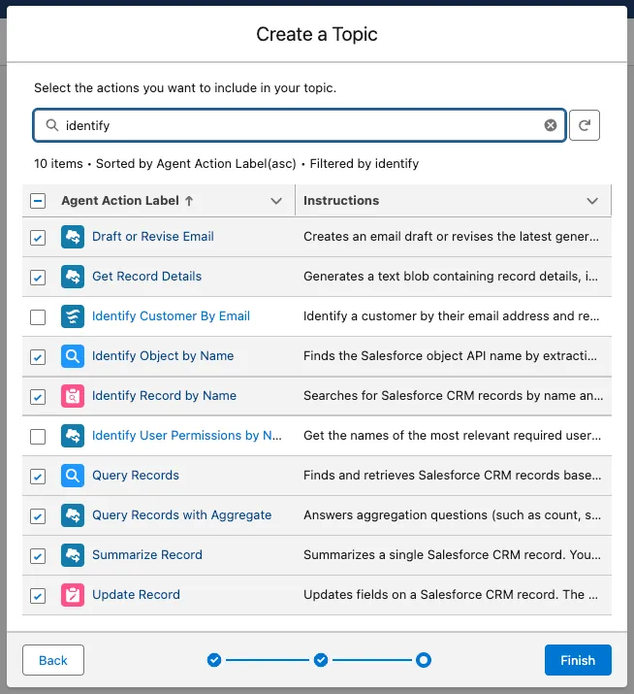Click the Draft or Revise Email action icon
634x694 pixels.
pyautogui.click(x=73, y=237)
